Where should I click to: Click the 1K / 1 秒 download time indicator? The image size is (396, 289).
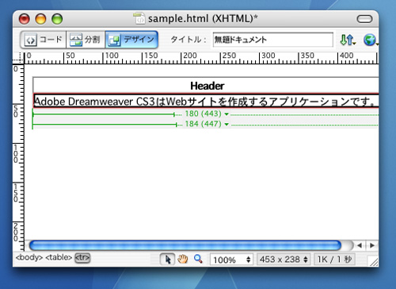tap(334, 260)
